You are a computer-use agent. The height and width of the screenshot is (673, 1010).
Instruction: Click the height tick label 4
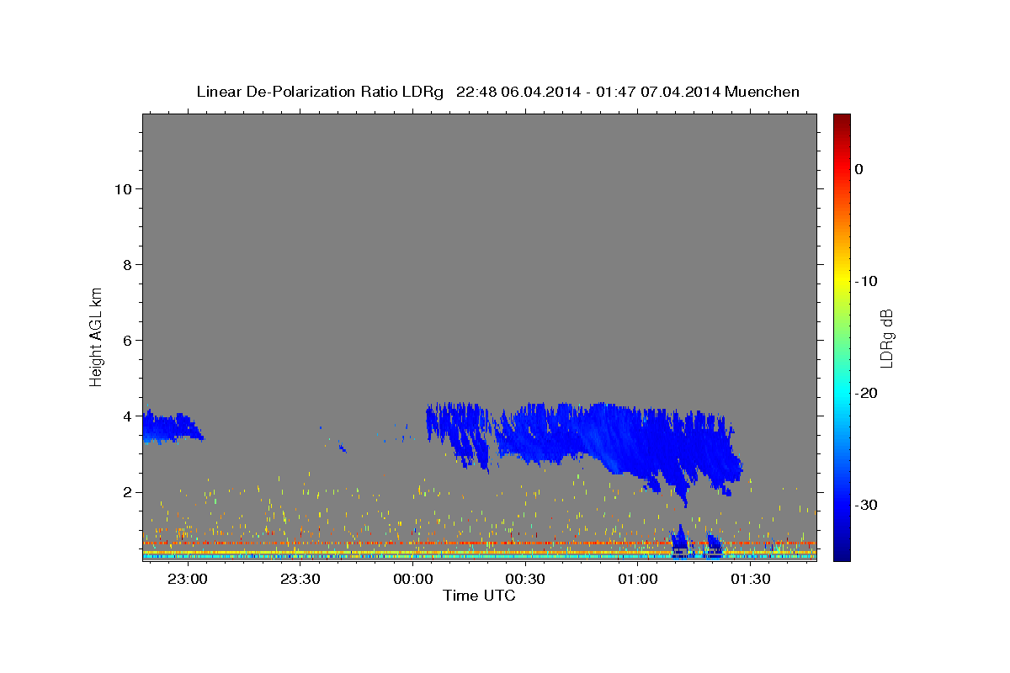click(x=126, y=416)
